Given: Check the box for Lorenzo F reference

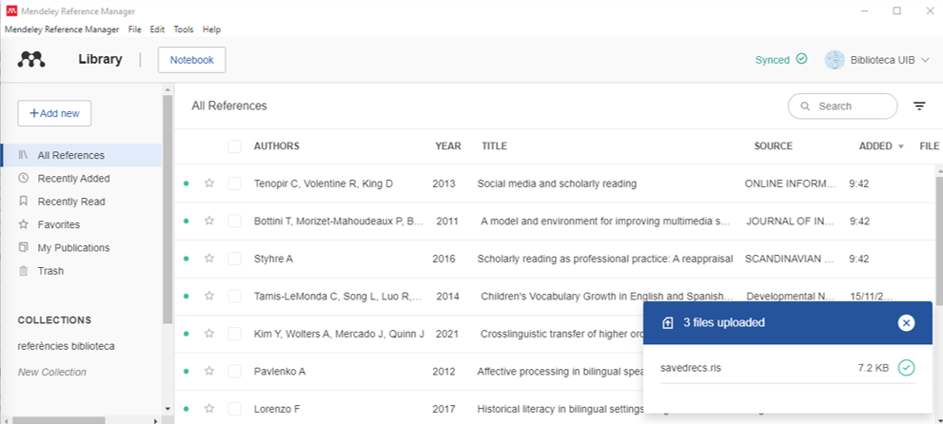Looking at the screenshot, I should 234,409.
